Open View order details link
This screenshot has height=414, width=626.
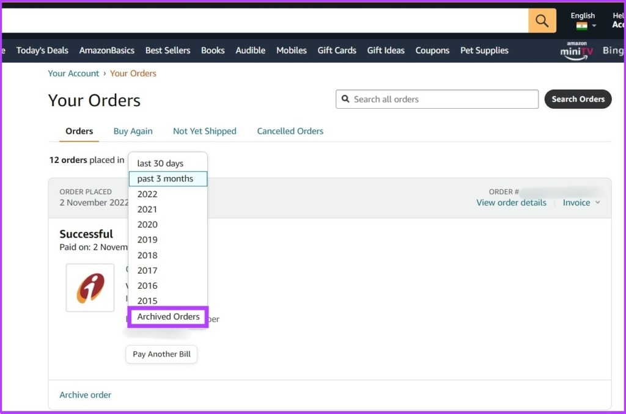tap(511, 203)
